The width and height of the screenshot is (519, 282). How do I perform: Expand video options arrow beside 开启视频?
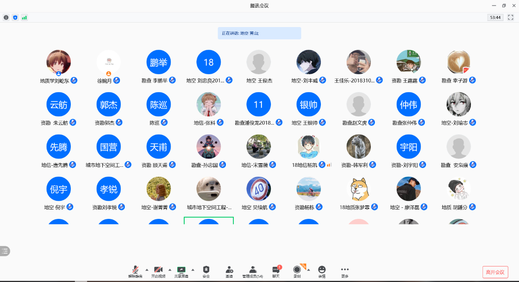(x=170, y=270)
